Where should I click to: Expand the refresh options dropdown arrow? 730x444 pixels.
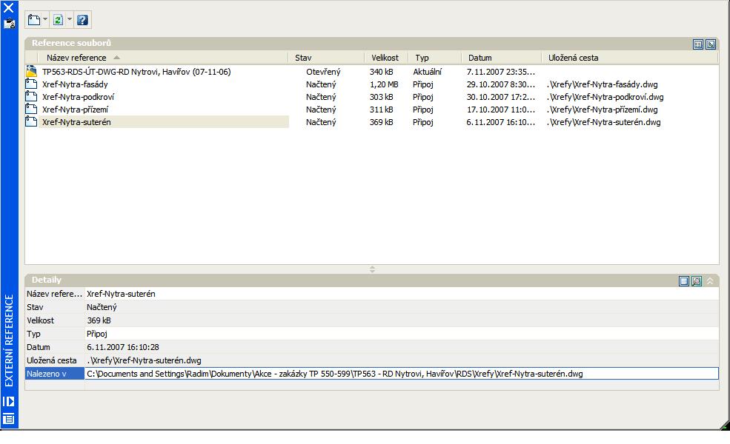point(70,20)
